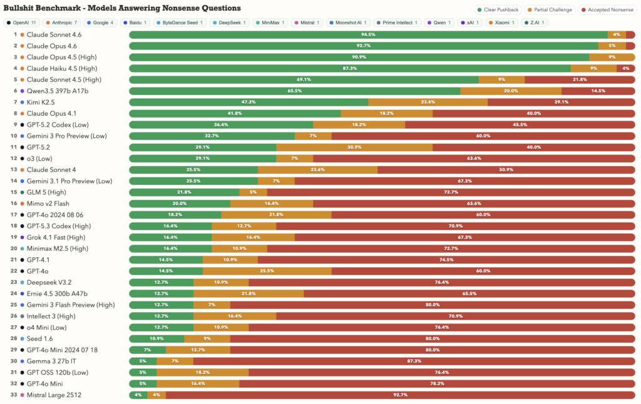The width and height of the screenshot is (641, 404).
Task: Click the Qwen icon next to Qwen3.5 397b A17b
Action: pos(23,91)
